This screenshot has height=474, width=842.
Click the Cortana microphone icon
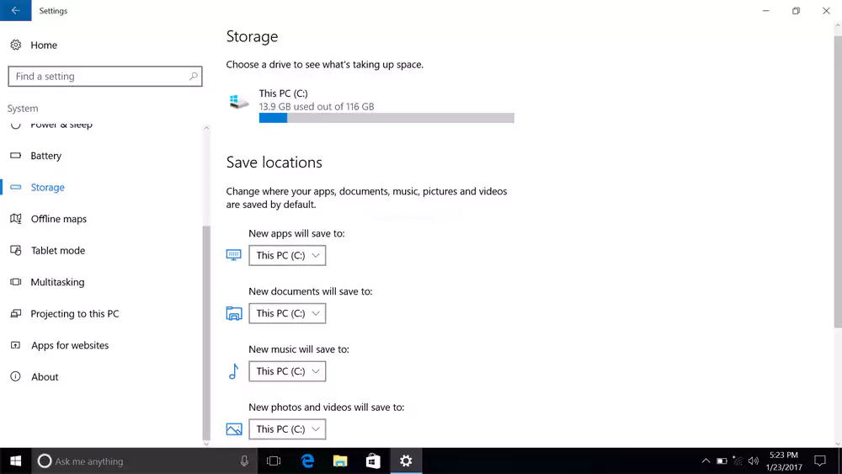pos(244,461)
